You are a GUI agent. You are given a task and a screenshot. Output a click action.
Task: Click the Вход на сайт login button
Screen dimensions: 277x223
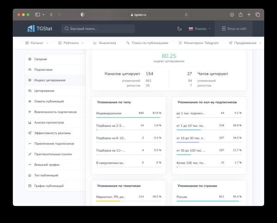[x=234, y=29]
